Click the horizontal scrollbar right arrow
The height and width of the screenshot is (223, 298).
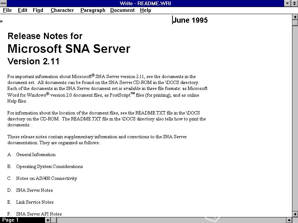pos(289,220)
